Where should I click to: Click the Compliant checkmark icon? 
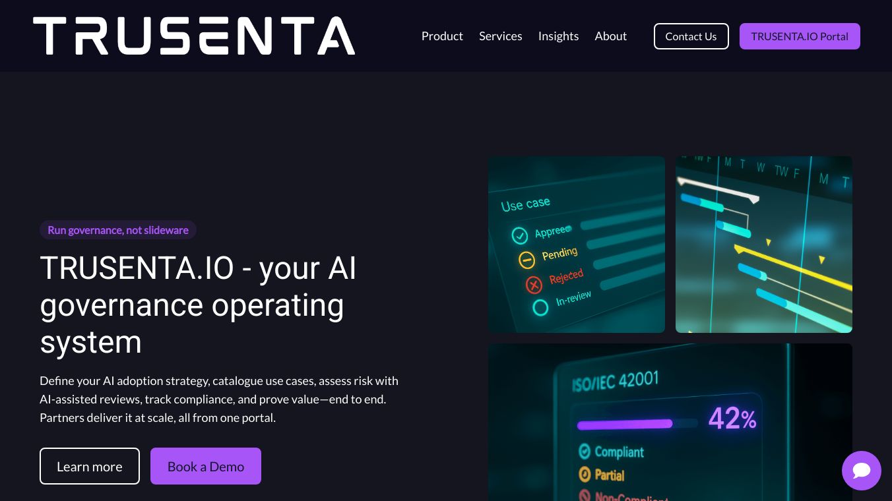pyautogui.click(x=585, y=452)
